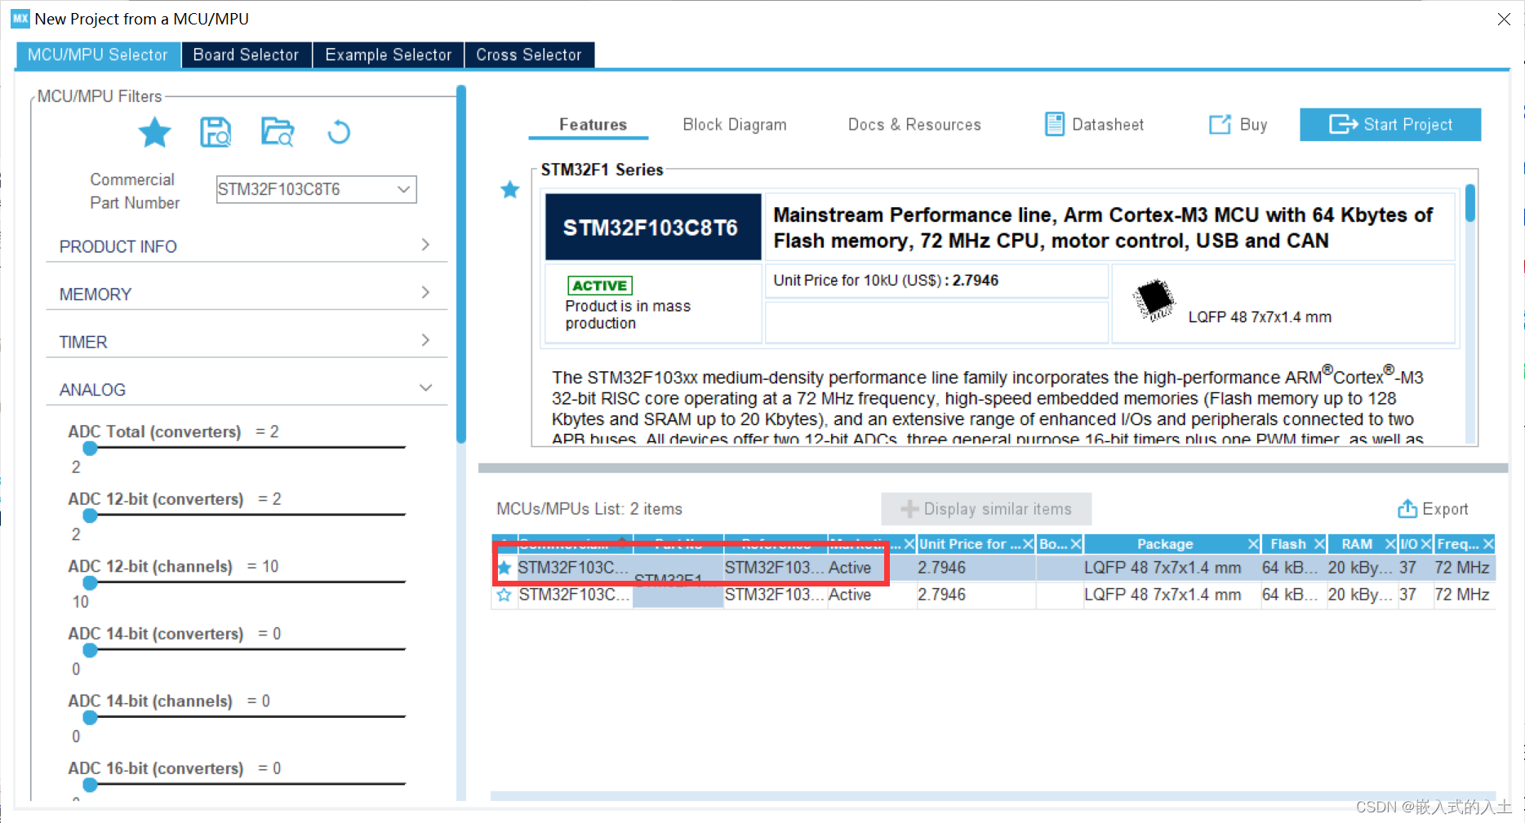This screenshot has height=823, width=1525.
Task: Sort by the Flash column header
Action: coord(1287,544)
